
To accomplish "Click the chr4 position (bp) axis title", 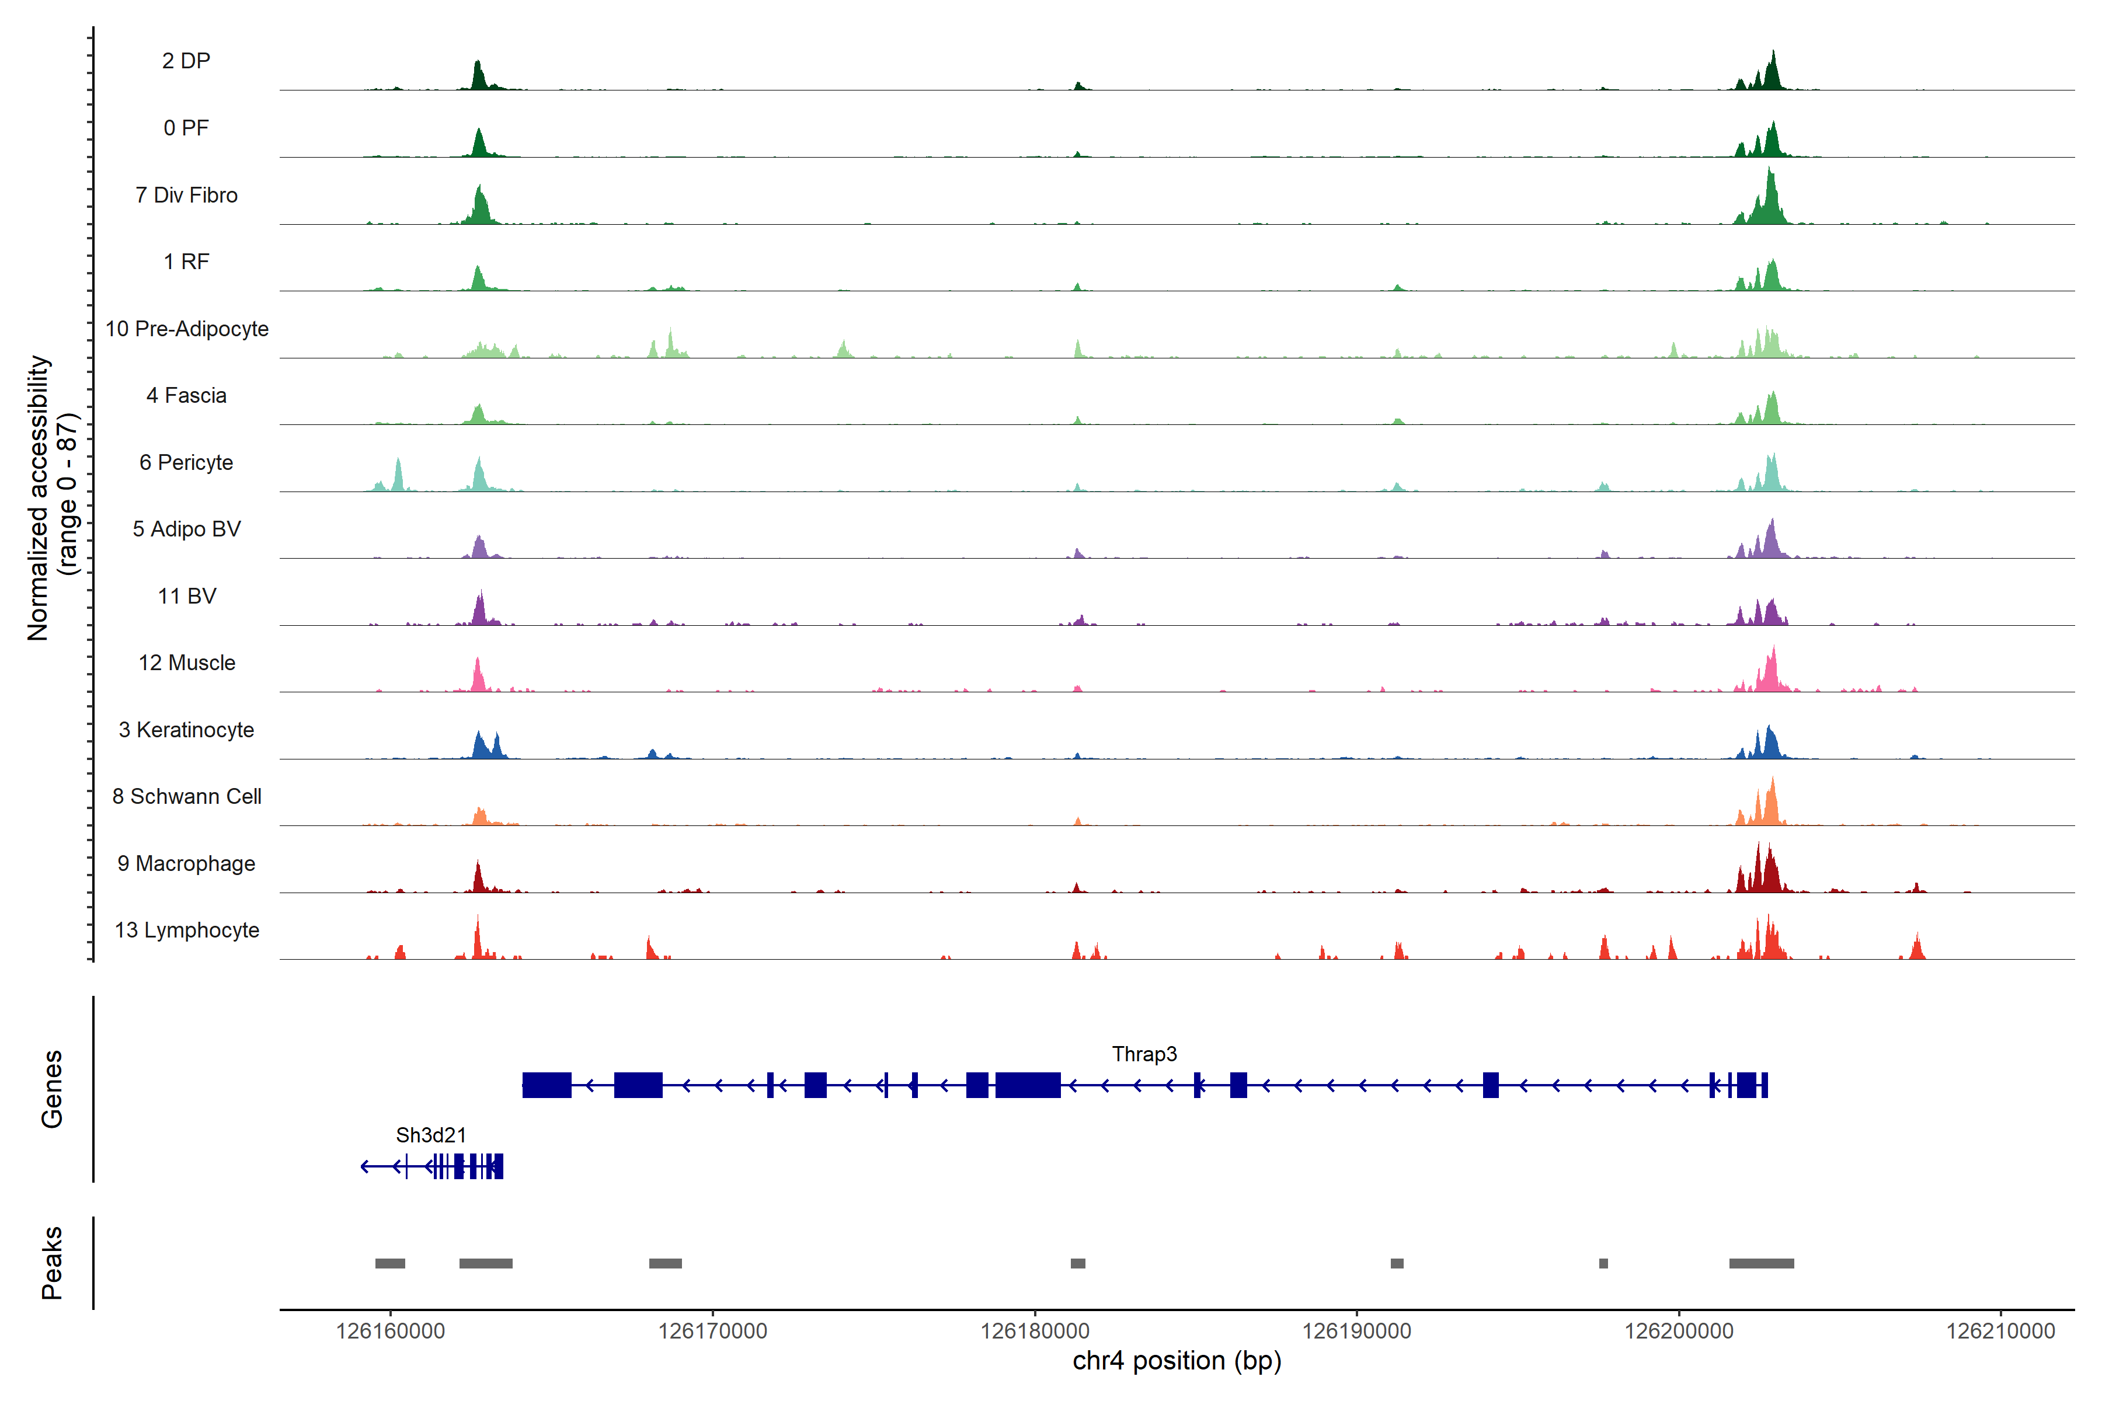I will coord(1176,1361).
